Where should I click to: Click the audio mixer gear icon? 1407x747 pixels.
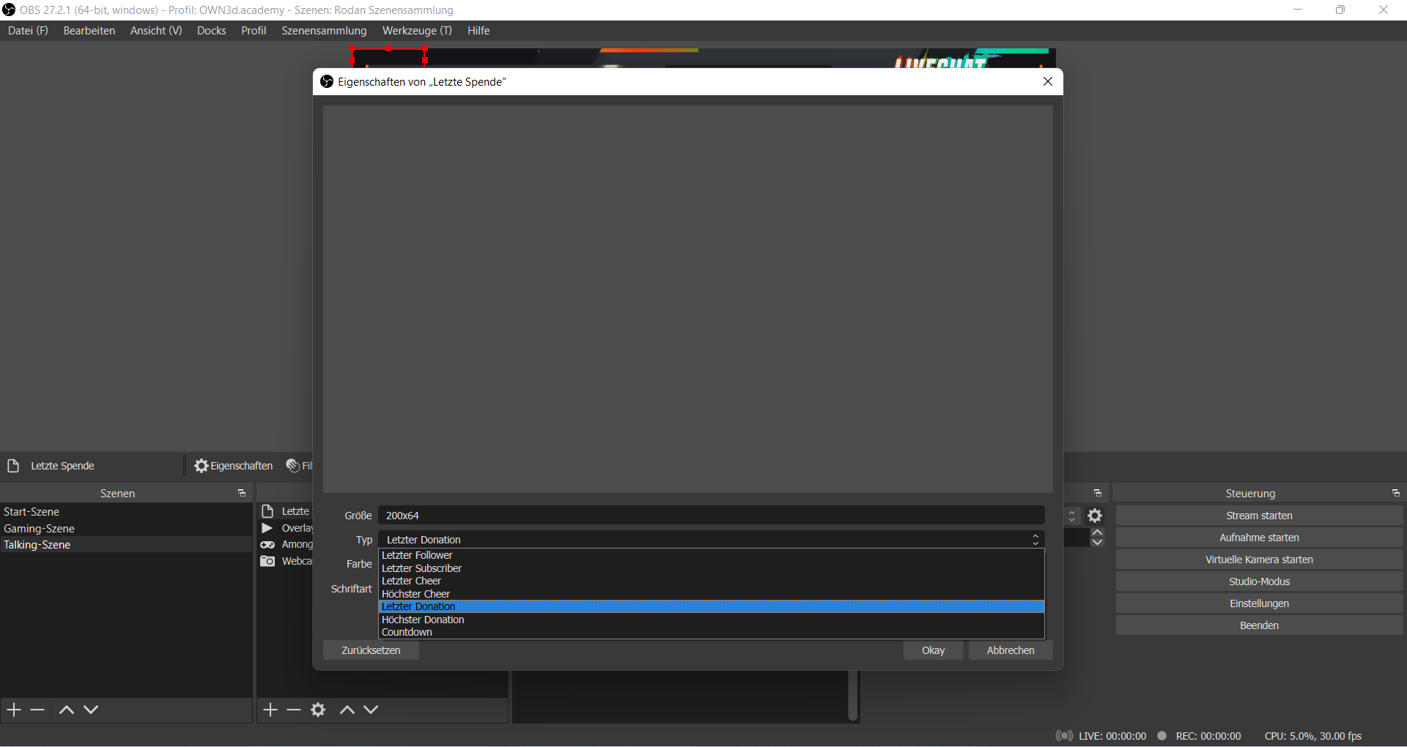1095,516
